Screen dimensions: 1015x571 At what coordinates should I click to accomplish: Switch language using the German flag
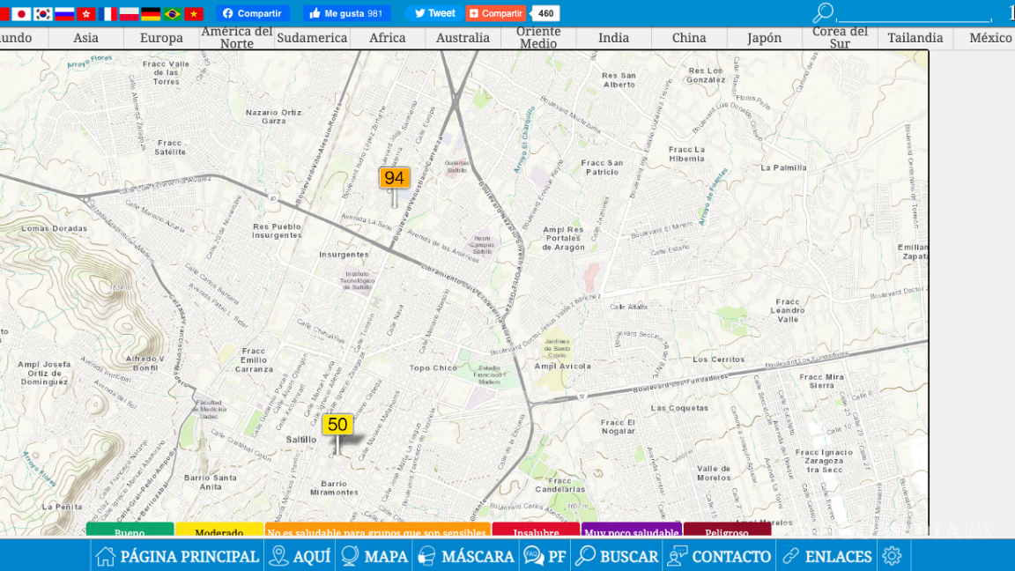tap(151, 14)
